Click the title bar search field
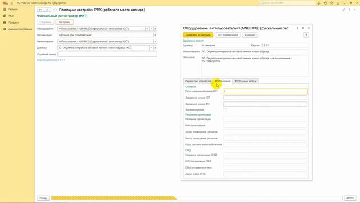Screen dimensions: 360x203 287,3
